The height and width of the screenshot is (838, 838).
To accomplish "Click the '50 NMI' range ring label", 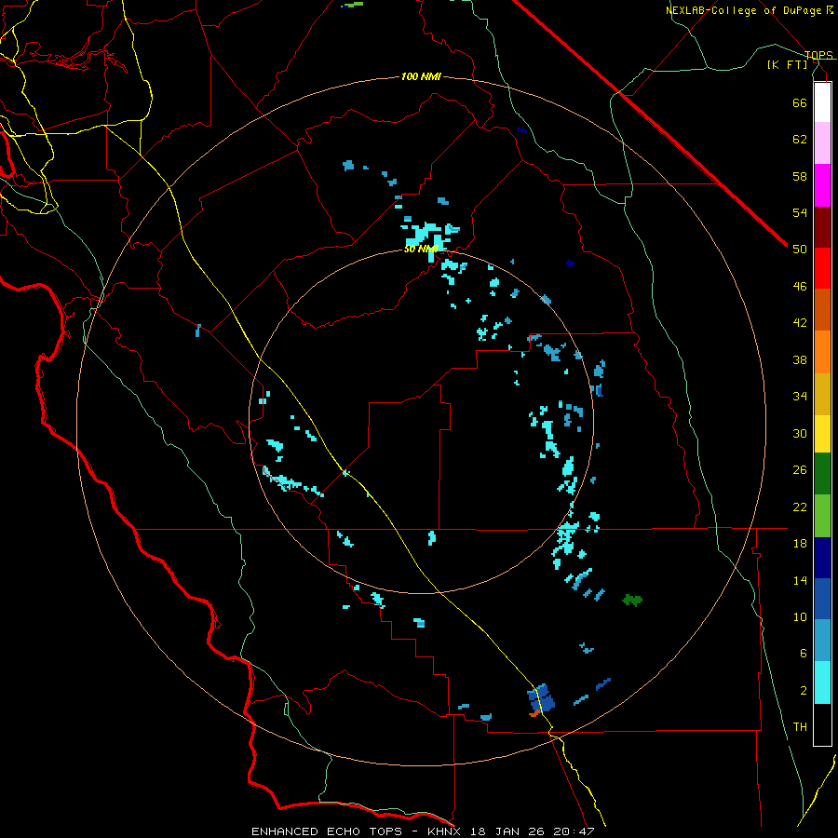I will tap(420, 249).
